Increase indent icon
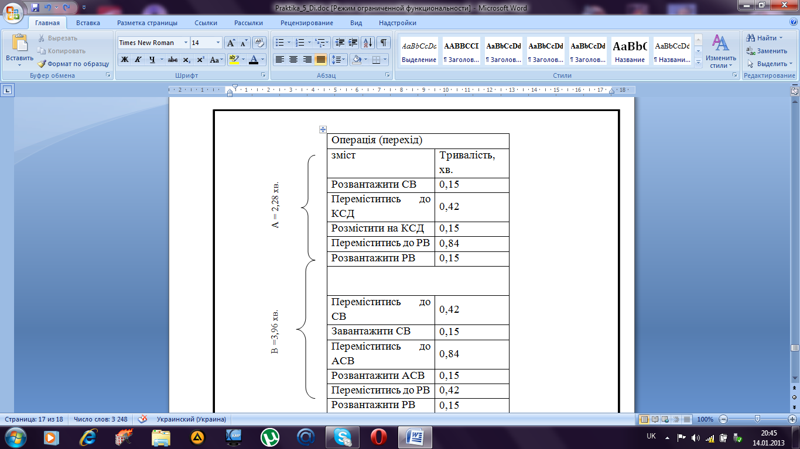Viewport: 800px width, 449px height. [353, 43]
